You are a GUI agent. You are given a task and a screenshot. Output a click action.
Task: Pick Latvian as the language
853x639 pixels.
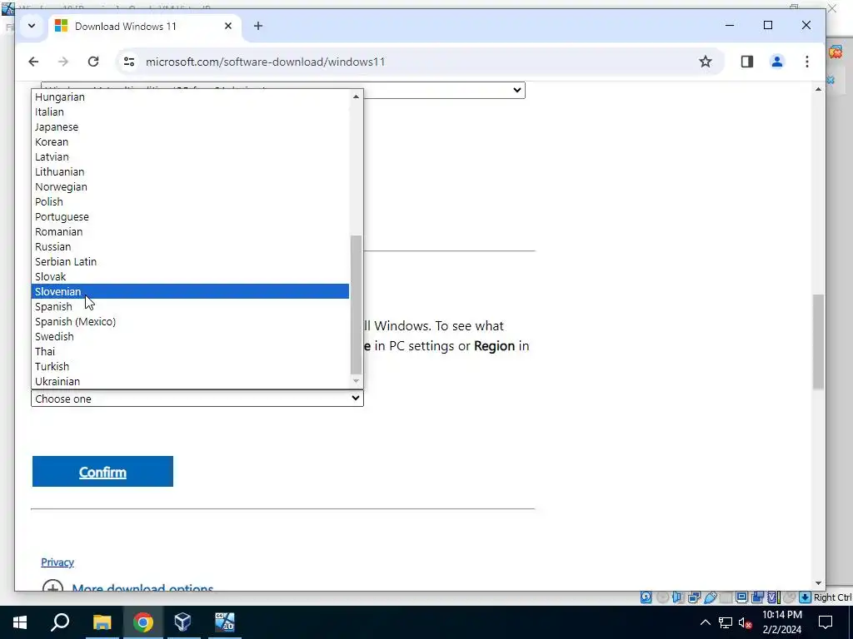[x=190, y=156]
